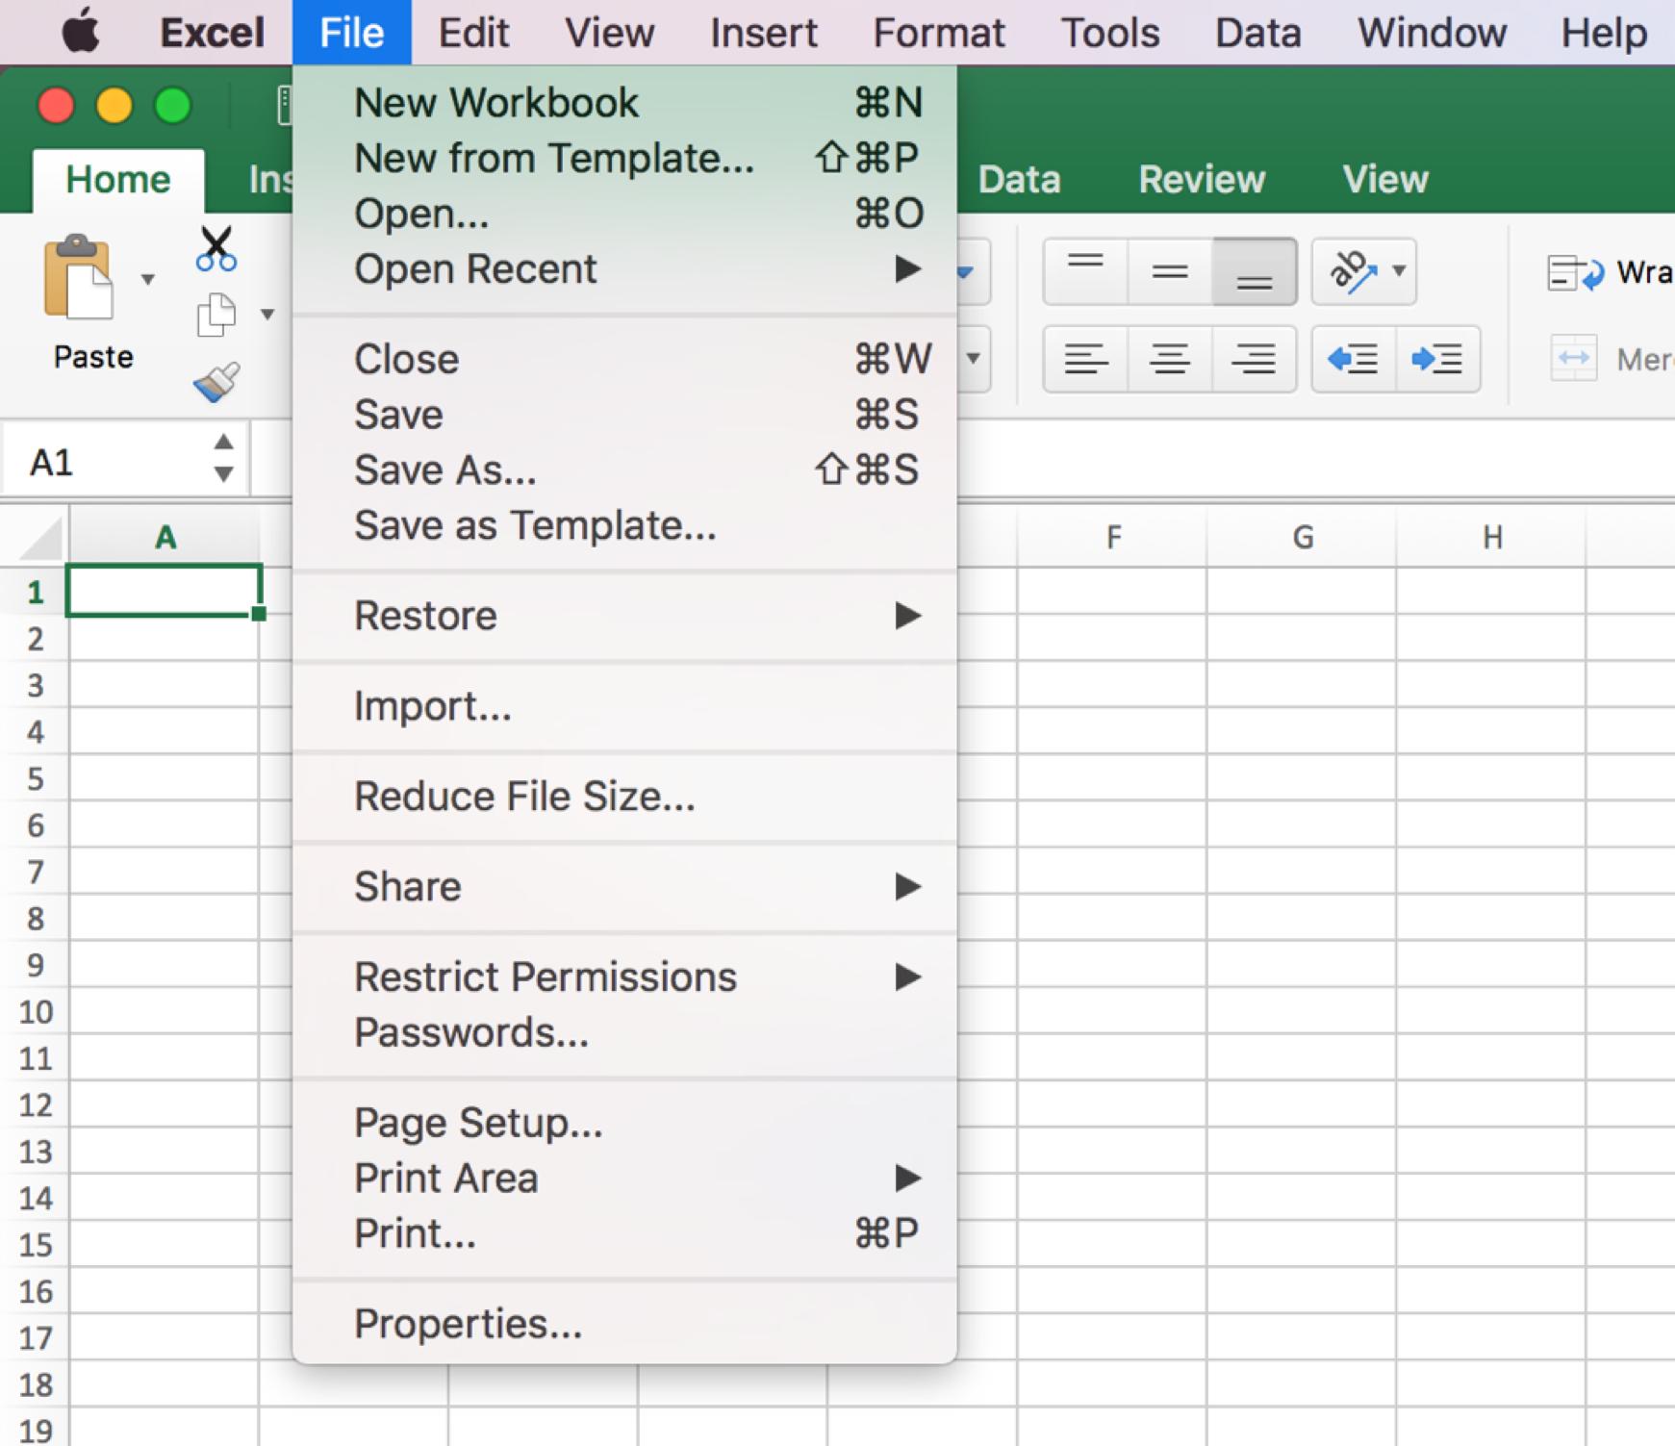Open the Data menu in menu bar
The width and height of the screenshot is (1675, 1446).
1258,33
